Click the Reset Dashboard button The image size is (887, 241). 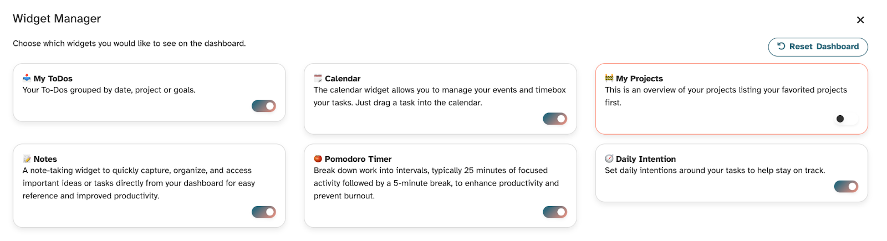click(x=818, y=47)
